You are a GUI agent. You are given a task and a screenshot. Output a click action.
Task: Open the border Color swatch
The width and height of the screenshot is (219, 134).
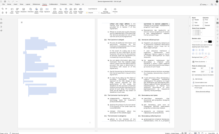(x=210, y=42)
